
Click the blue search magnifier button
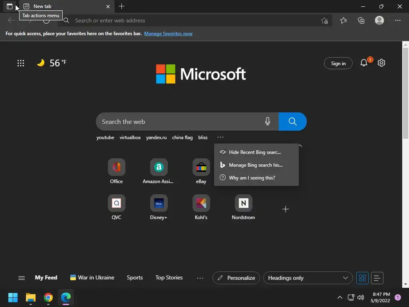pos(293,122)
